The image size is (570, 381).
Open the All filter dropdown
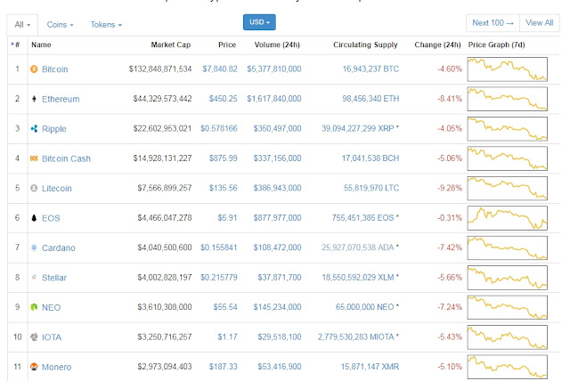click(22, 25)
